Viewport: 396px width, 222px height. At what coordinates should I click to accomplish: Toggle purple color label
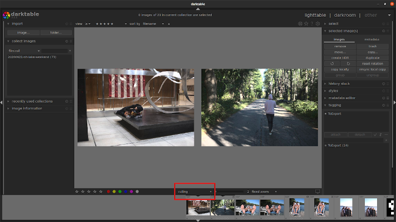pos(132,191)
